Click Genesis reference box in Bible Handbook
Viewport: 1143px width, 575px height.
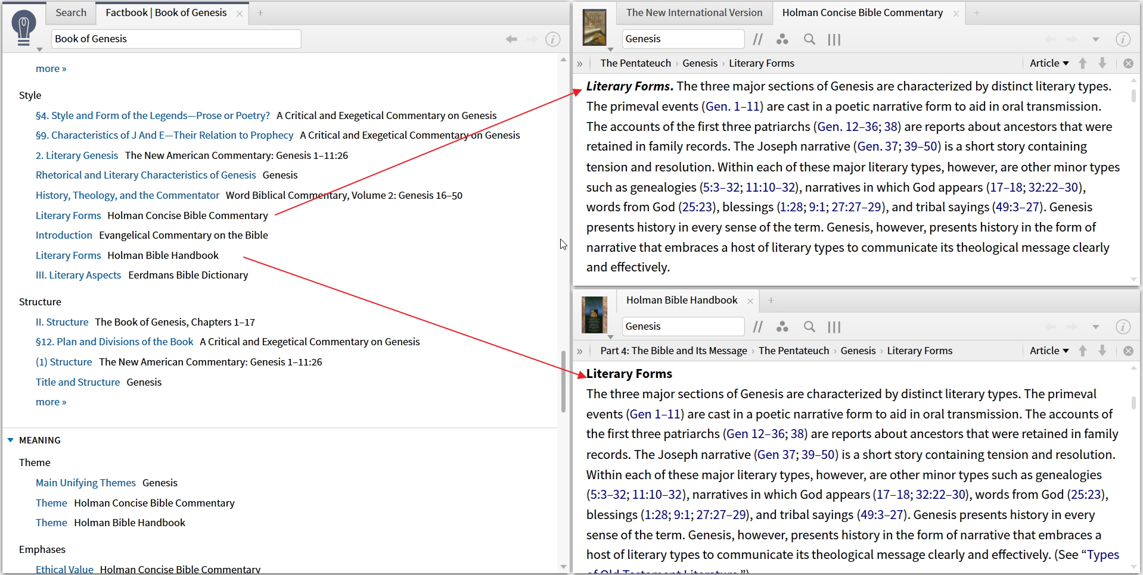click(x=684, y=326)
